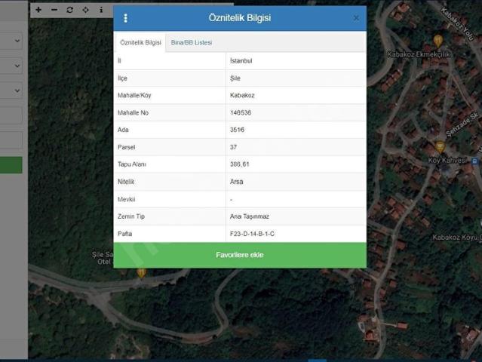
Task: Click the Köy Kahvesi map pin
Action: click(x=440, y=147)
